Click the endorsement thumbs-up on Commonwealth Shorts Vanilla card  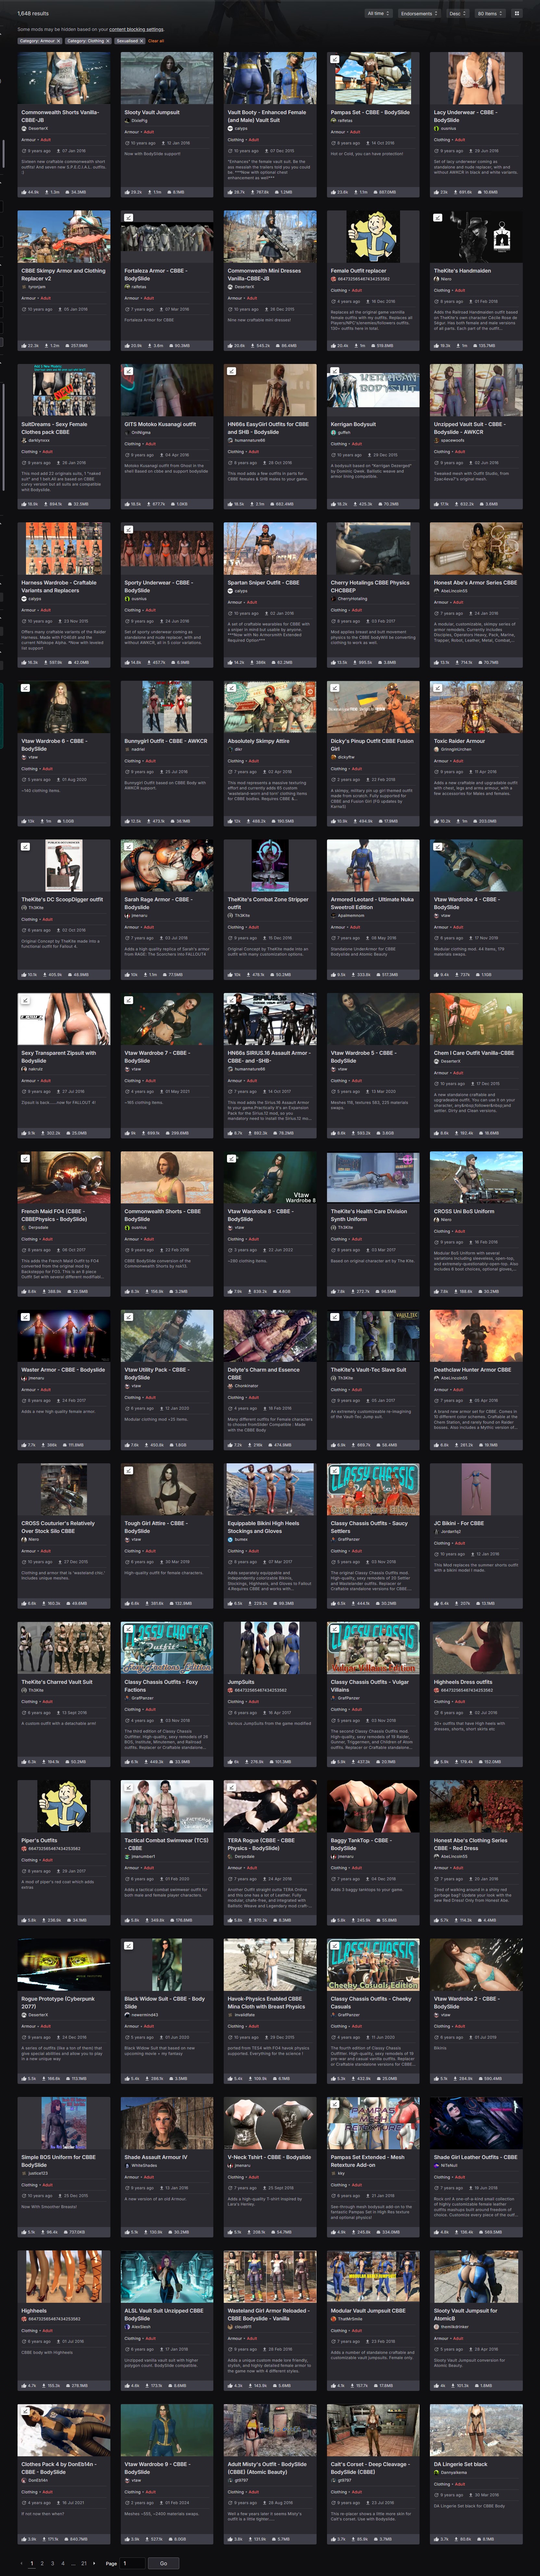[x=24, y=192]
